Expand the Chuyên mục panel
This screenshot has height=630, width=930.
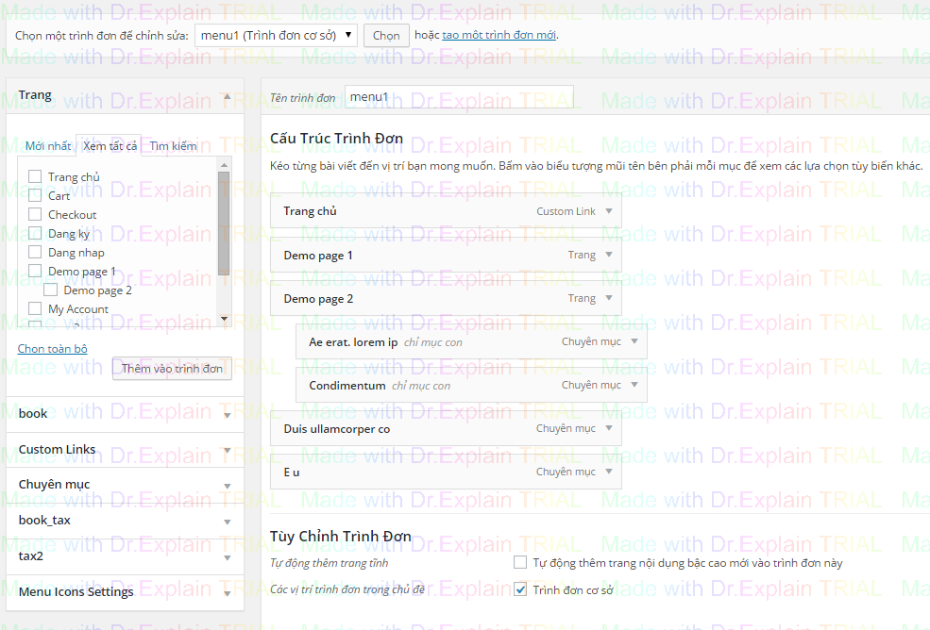(x=227, y=486)
